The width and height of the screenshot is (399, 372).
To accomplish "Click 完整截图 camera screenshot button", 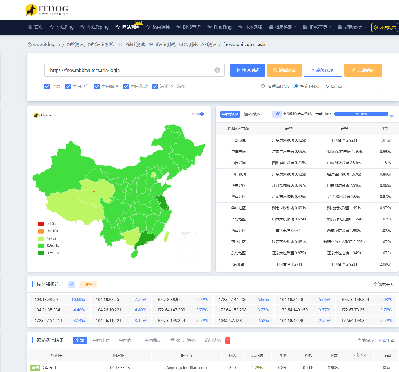I will pos(363,70).
